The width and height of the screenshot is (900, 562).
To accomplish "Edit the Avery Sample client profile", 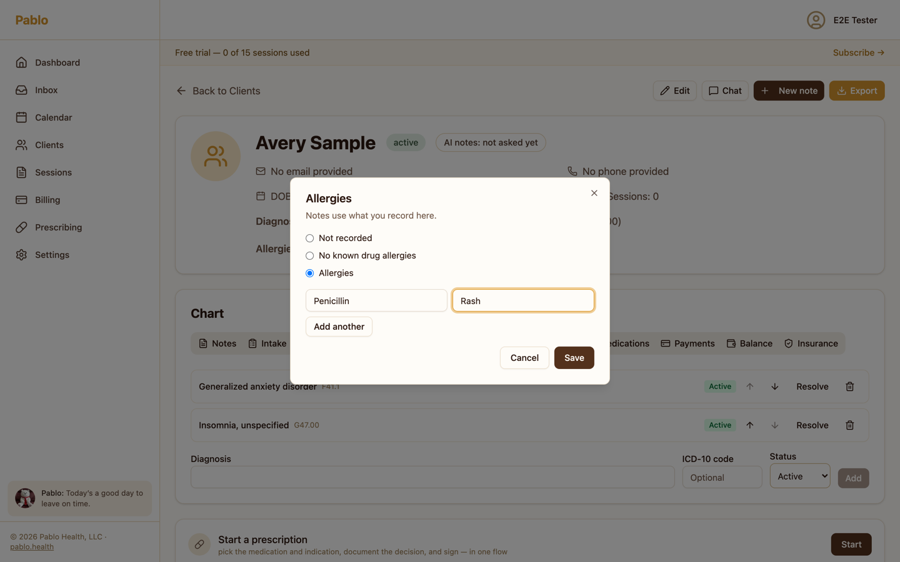I will [675, 91].
